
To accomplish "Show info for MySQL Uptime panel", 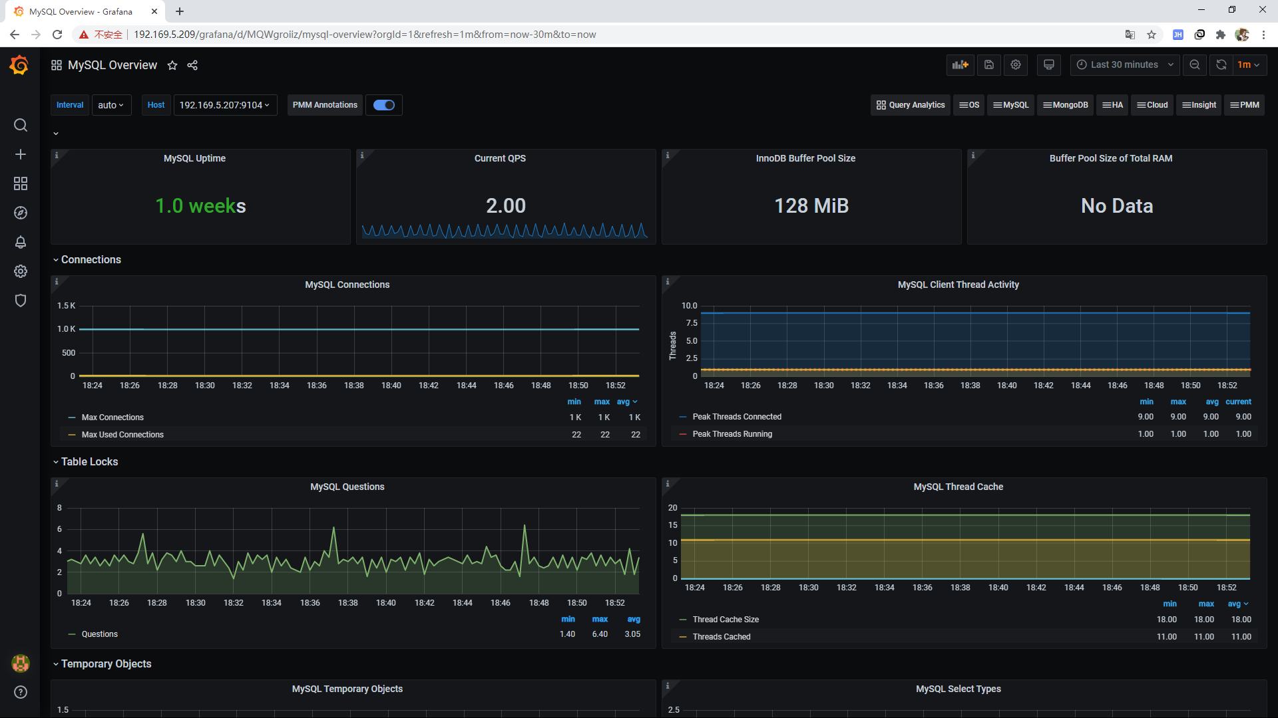I will point(57,156).
